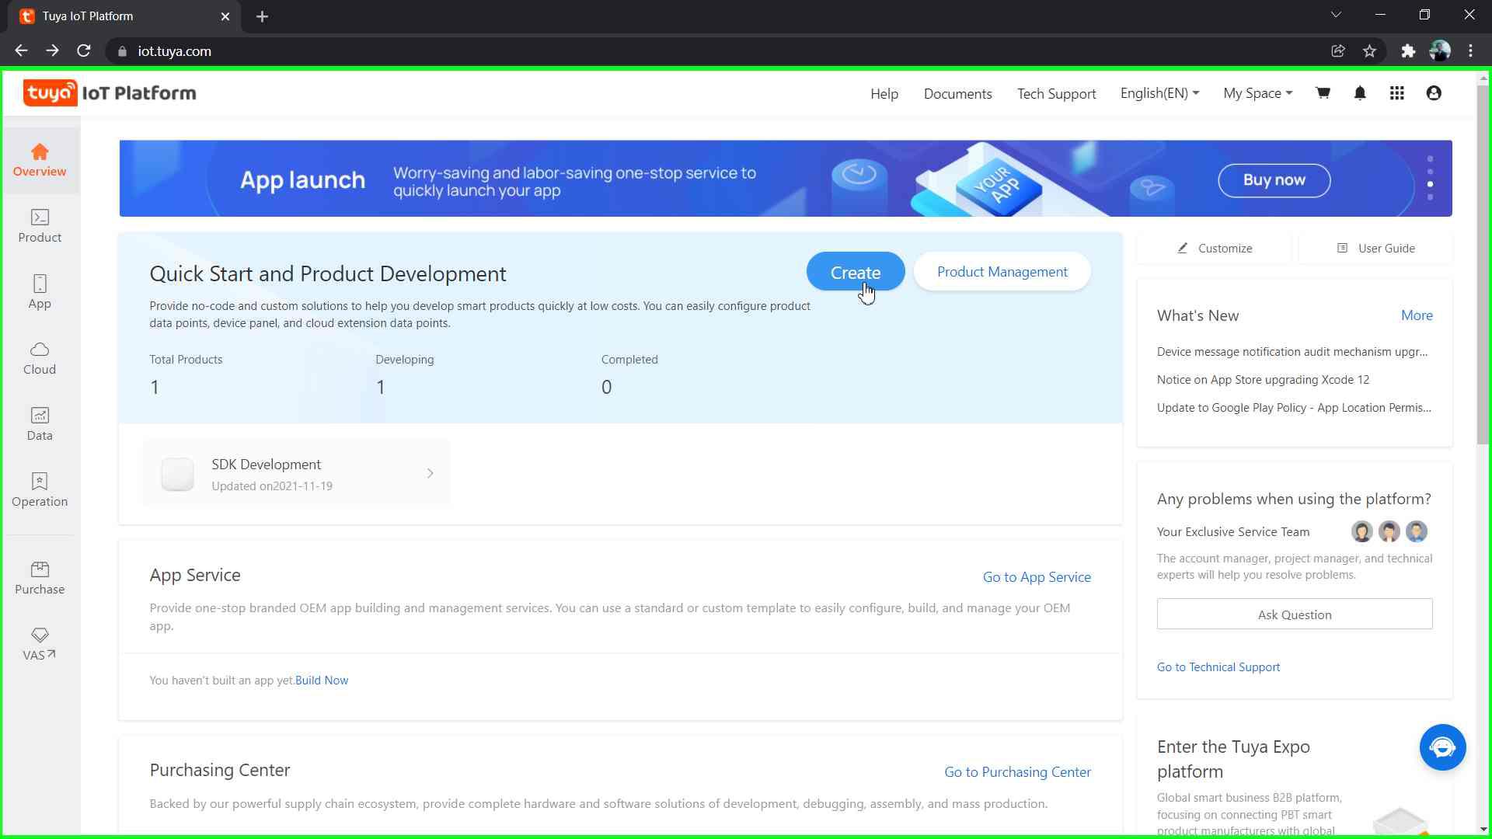Follow the Go to App Service link

(1037, 577)
